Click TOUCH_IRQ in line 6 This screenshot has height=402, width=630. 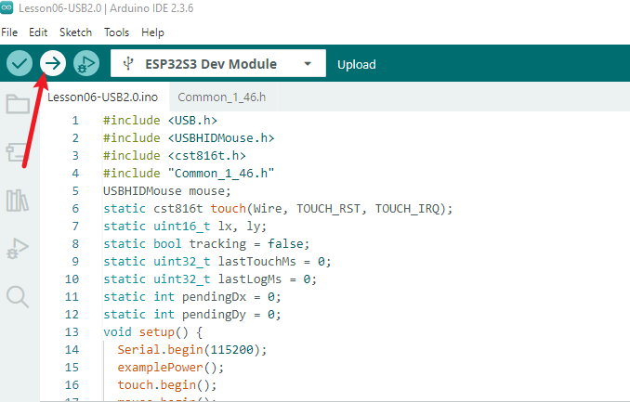click(x=407, y=209)
